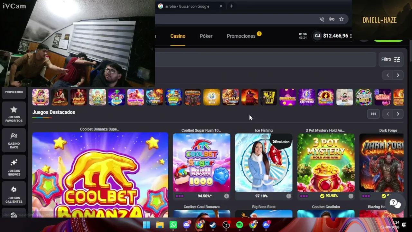This screenshot has height=232, width=412.
Task: Click the 97.10% RTP of Ice Fishing
Action: pos(261,196)
